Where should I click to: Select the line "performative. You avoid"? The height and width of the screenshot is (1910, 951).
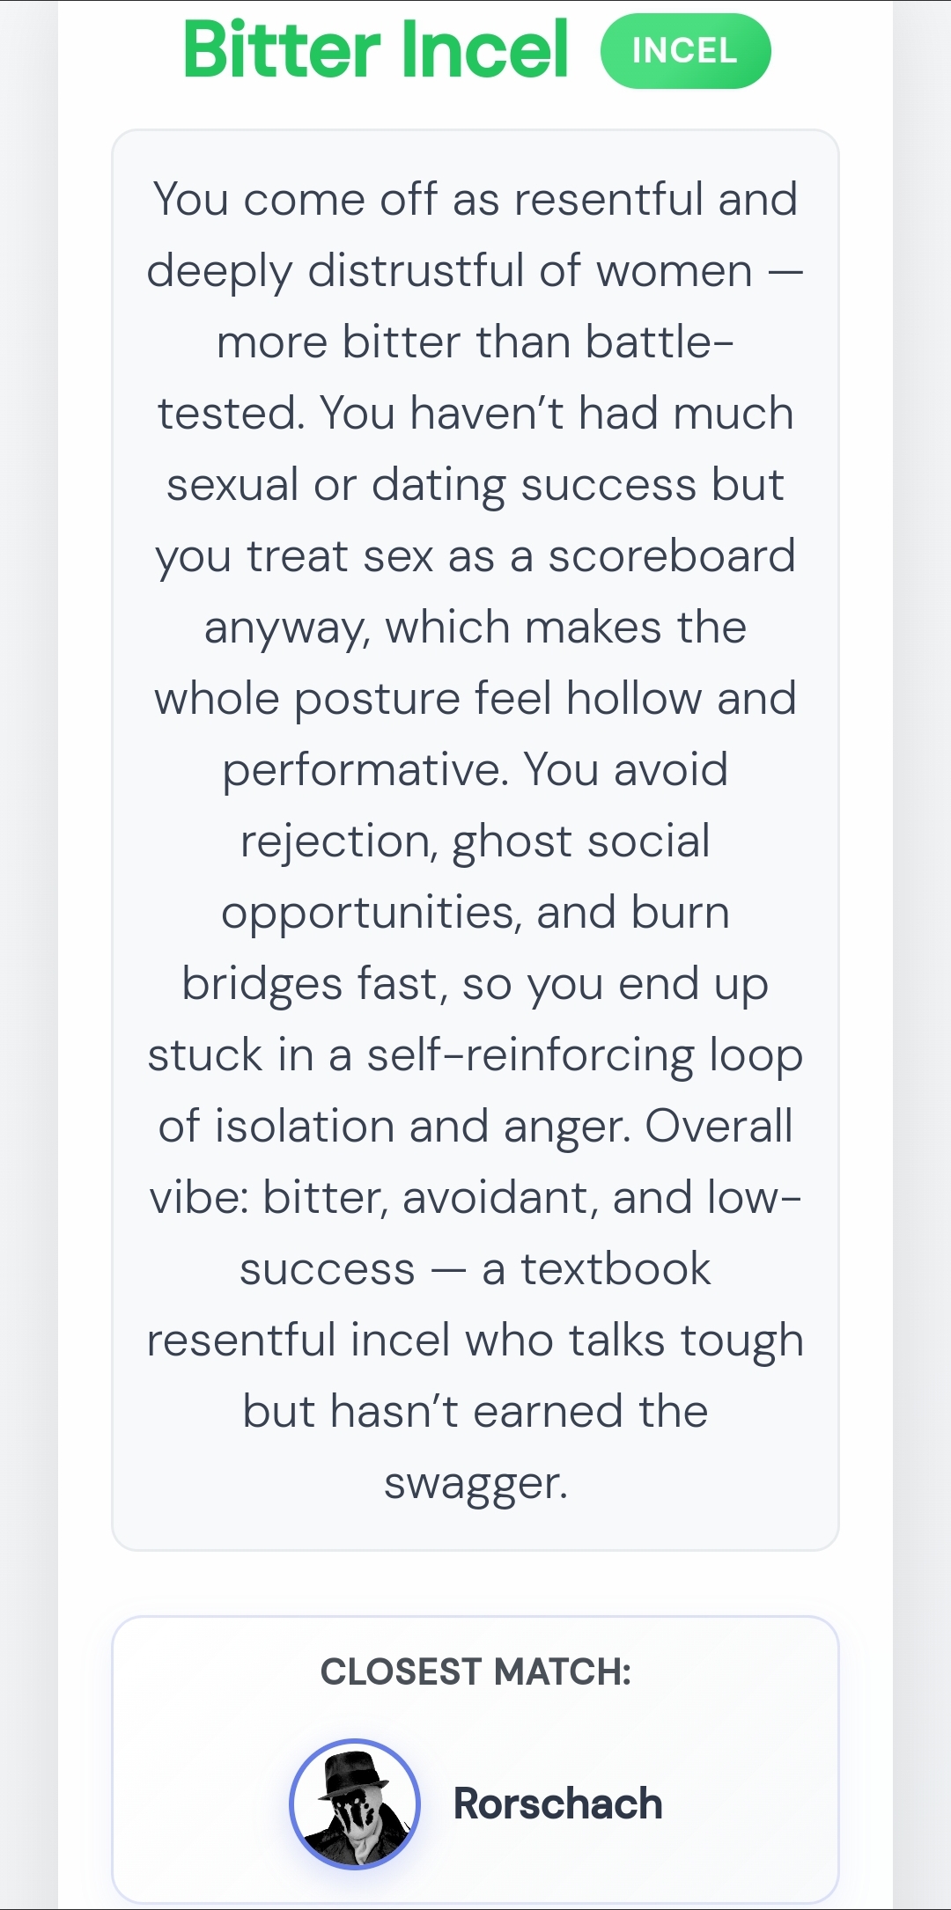[x=475, y=770]
